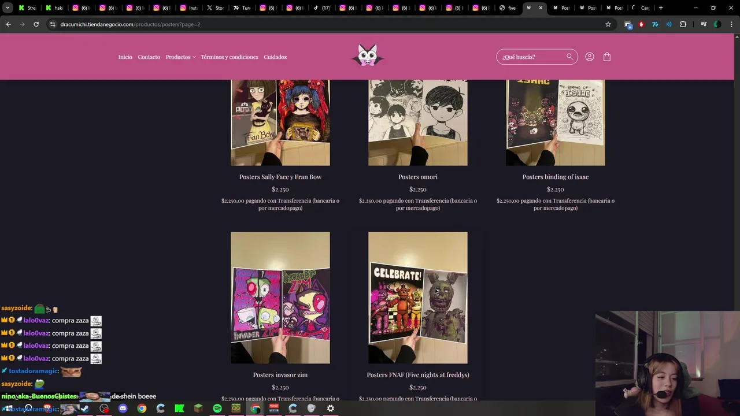Click the $2.250 price under Posters FNAF

[x=418, y=388]
